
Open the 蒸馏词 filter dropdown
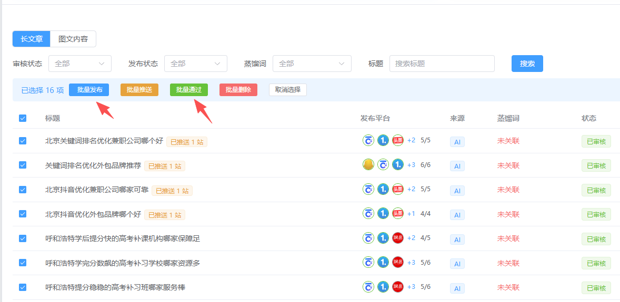tap(312, 64)
